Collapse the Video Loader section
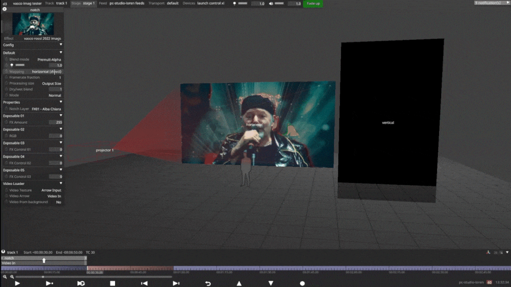511x287 pixels. point(61,184)
